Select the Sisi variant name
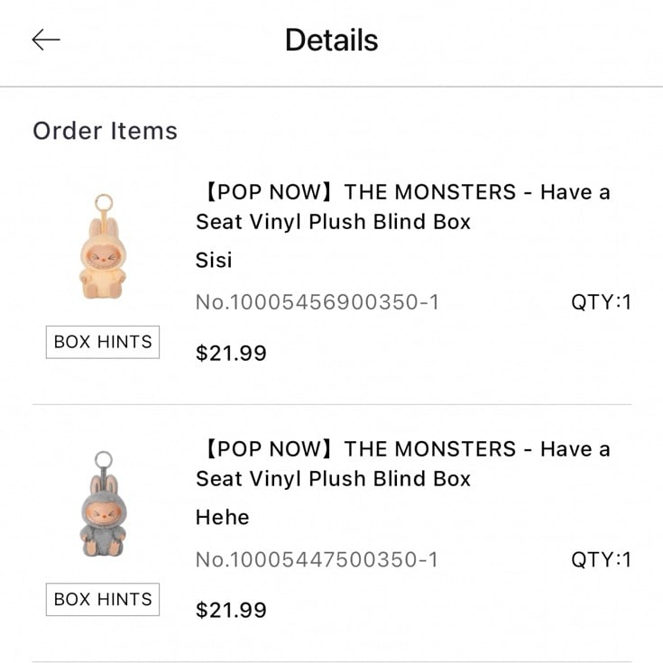This screenshot has height=663, width=663. (214, 260)
